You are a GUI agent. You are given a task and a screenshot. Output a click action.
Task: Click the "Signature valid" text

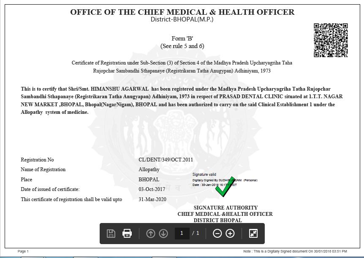(x=204, y=174)
